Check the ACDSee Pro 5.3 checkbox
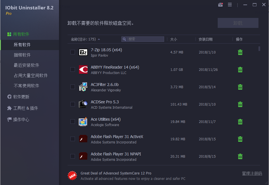 tap(73, 104)
